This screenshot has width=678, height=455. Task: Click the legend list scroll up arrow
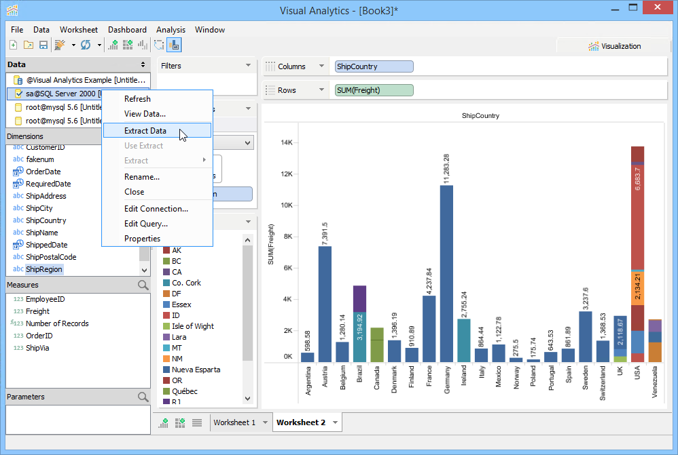pyautogui.click(x=247, y=240)
